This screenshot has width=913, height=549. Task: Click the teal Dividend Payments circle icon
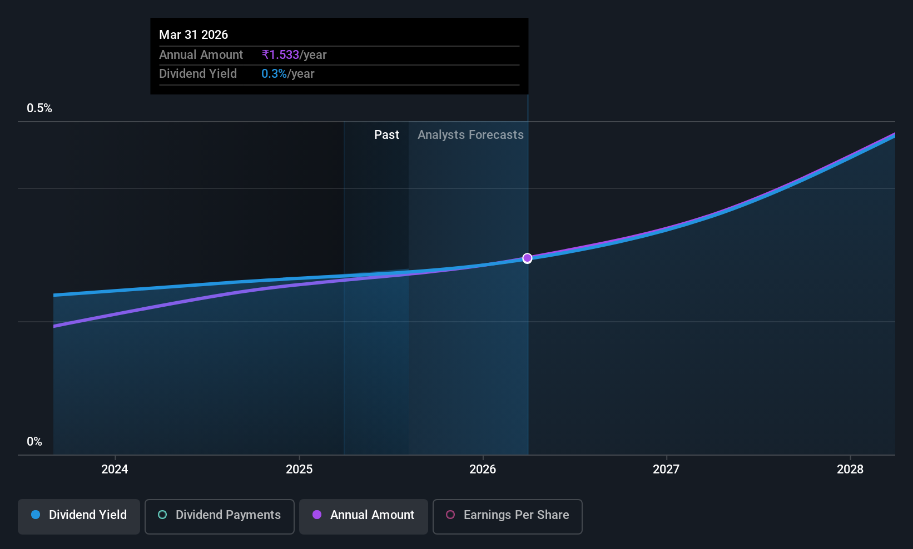coord(162,515)
